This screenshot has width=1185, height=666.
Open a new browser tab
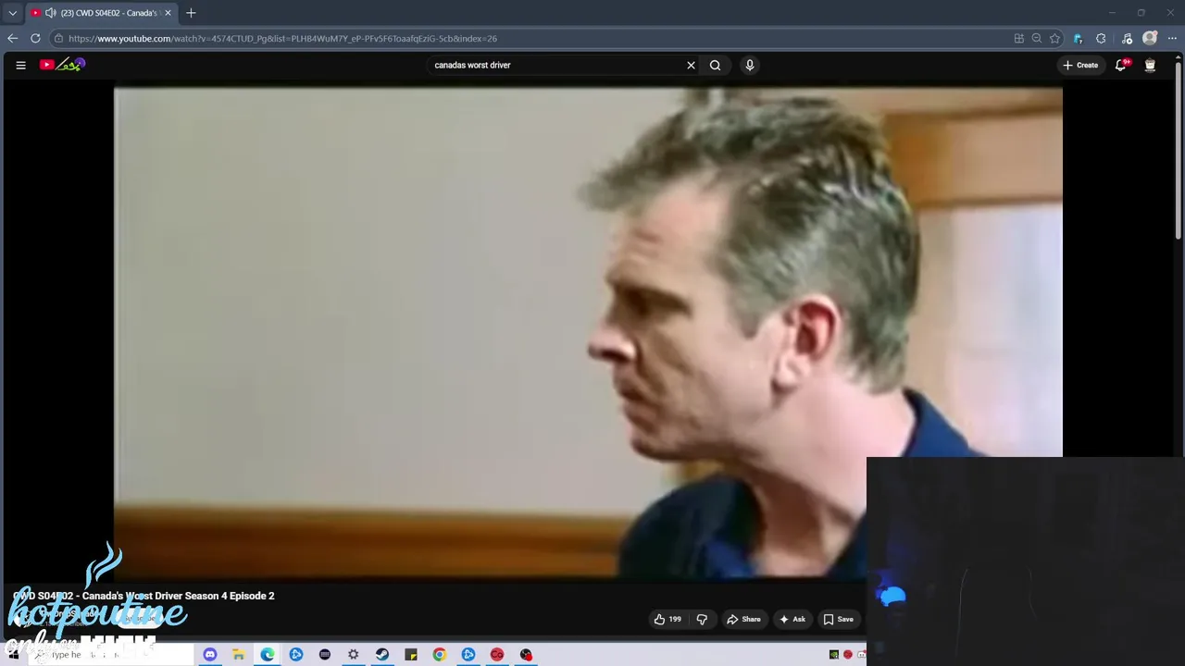(191, 13)
